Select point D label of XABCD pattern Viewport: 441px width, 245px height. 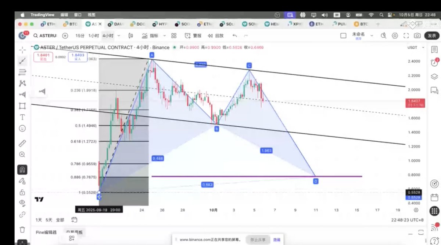point(316,181)
